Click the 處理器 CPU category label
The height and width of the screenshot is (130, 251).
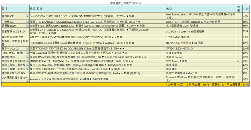[9, 16]
